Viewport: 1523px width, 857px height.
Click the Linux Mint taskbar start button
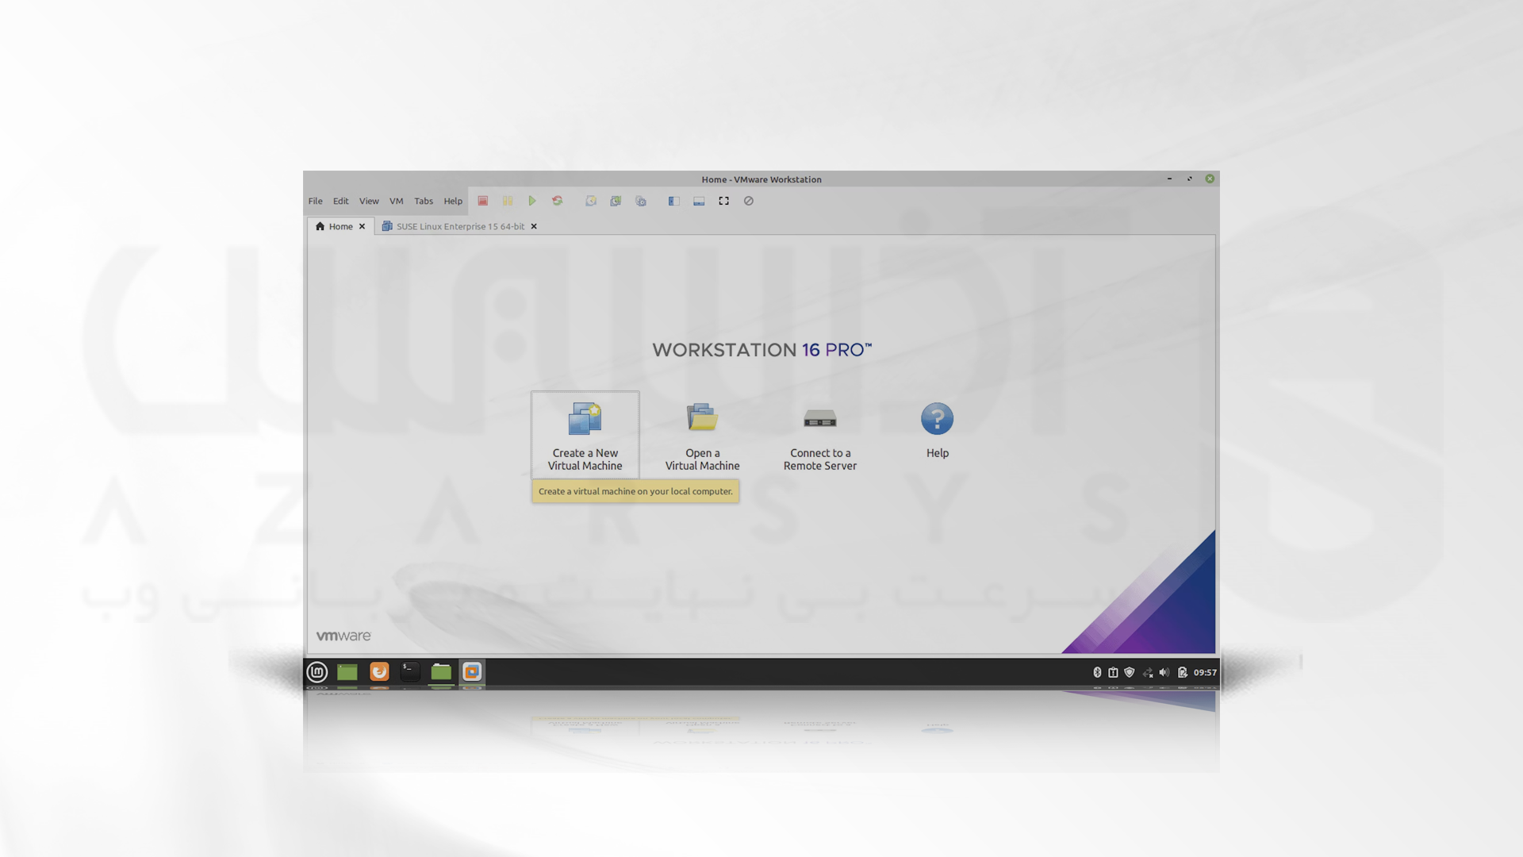tap(317, 672)
